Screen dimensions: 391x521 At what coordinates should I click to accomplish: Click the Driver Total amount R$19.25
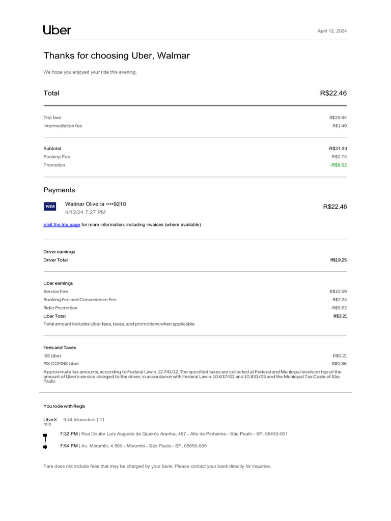pos(338,260)
